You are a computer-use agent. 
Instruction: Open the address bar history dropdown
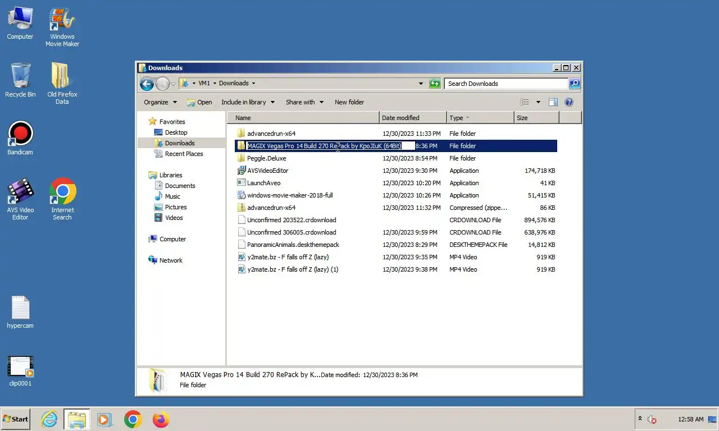coord(421,84)
